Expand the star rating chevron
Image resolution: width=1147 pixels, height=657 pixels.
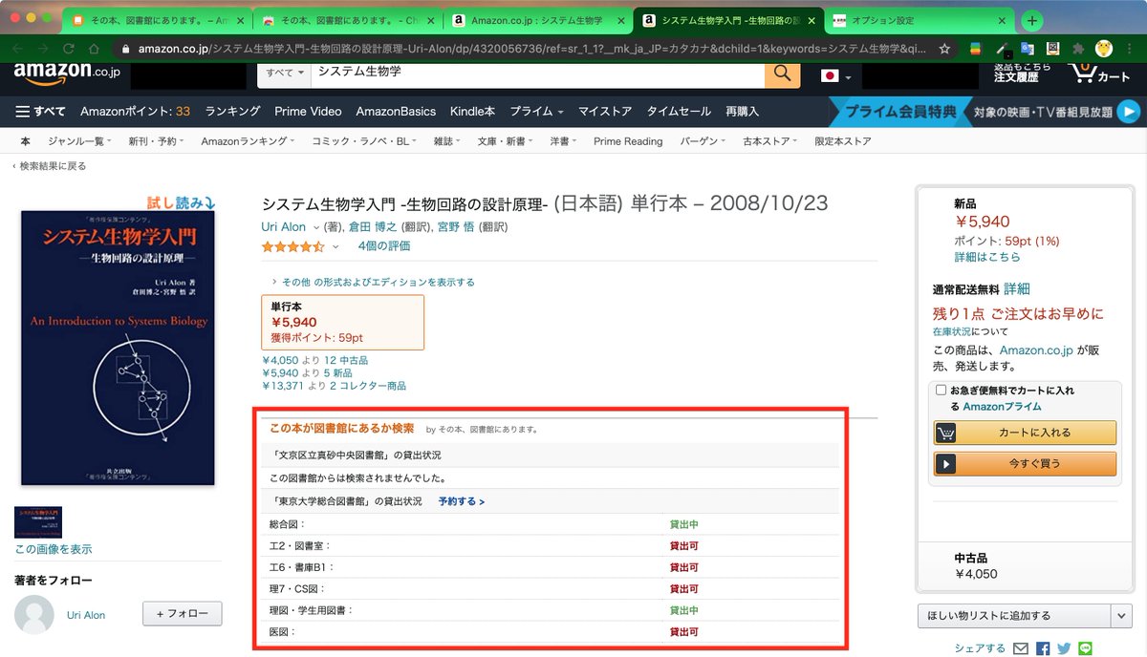[x=335, y=247]
